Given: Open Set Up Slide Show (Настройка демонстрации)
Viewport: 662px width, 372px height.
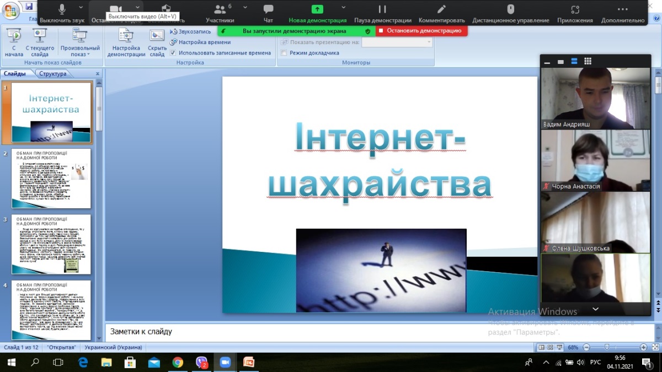Looking at the screenshot, I should click(x=126, y=43).
